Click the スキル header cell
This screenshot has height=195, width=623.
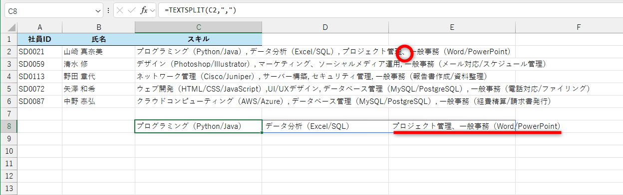pyautogui.click(x=198, y=39)
